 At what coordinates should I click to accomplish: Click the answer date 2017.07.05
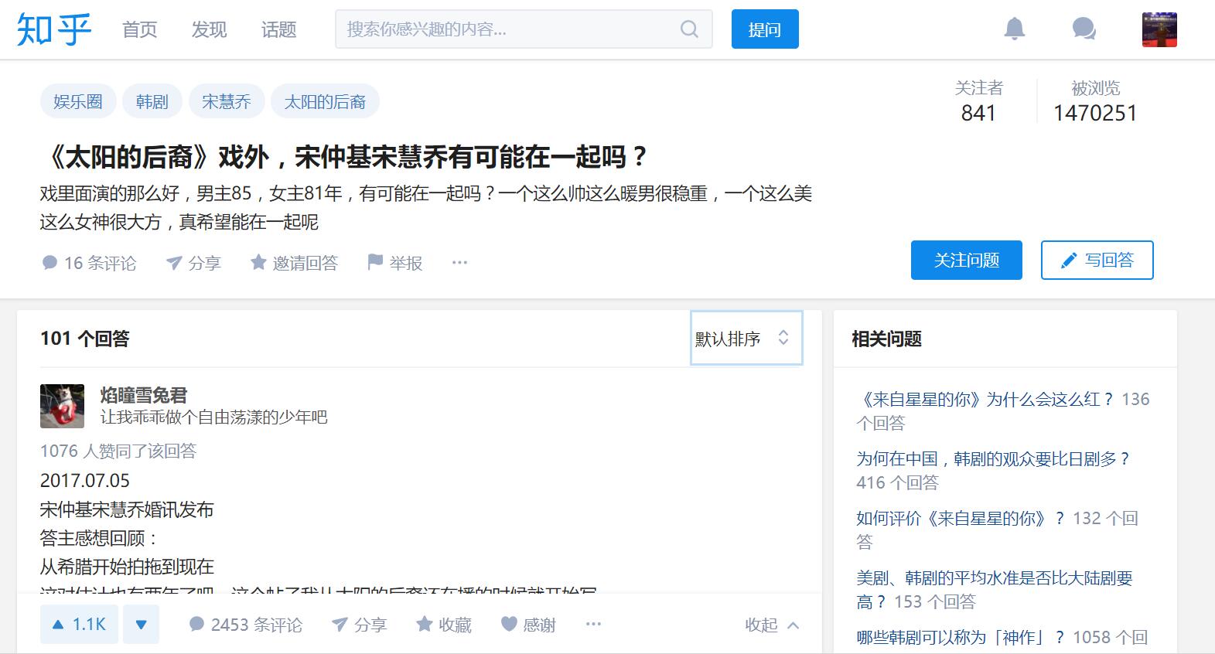tap(85, 480)
